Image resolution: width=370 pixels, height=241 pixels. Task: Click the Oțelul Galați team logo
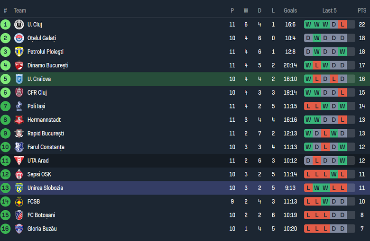[x=19, y=38]
